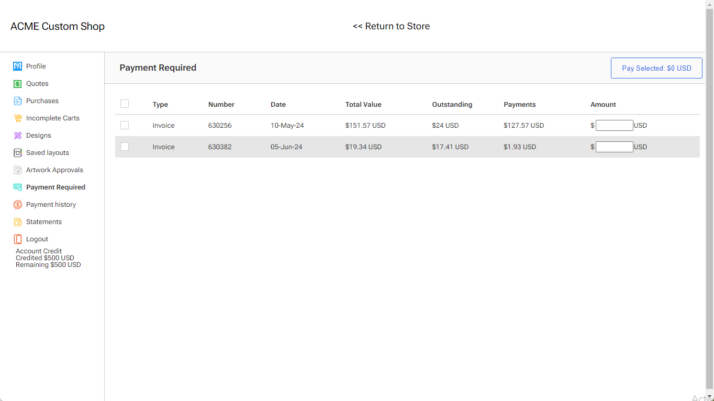This screenshot has width=714, height=401.
Task: Click the Outstanding column header
Action: 452,105
